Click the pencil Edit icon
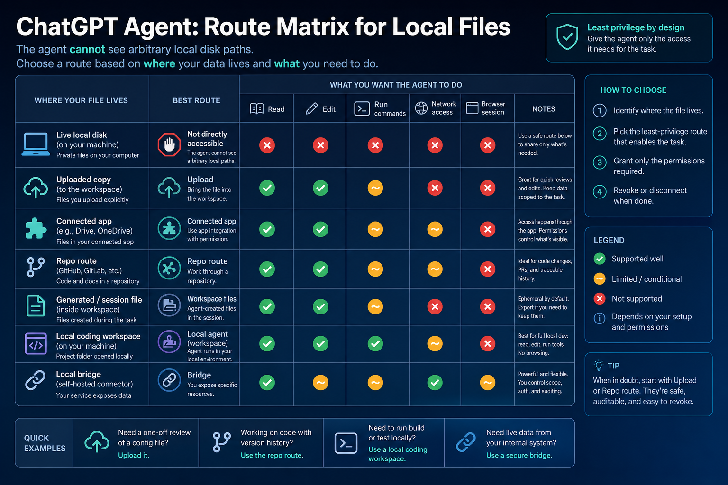728x485 pixels. coord(311,108)
